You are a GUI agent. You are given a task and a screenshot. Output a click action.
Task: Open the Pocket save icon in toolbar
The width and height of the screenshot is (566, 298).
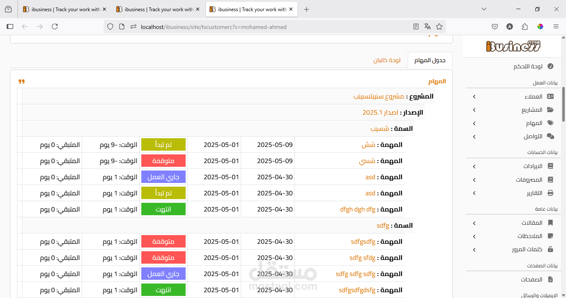coord(495,26)
